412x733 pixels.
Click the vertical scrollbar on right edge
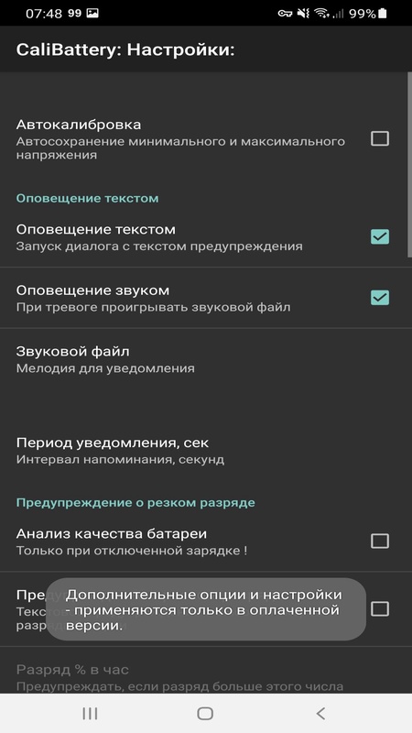(x=409, y=165)
